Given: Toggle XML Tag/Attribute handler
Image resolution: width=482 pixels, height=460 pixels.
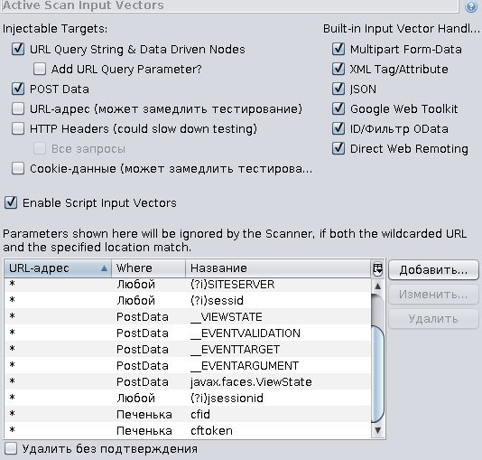Looking at the screenshot, I should point(338,69).
